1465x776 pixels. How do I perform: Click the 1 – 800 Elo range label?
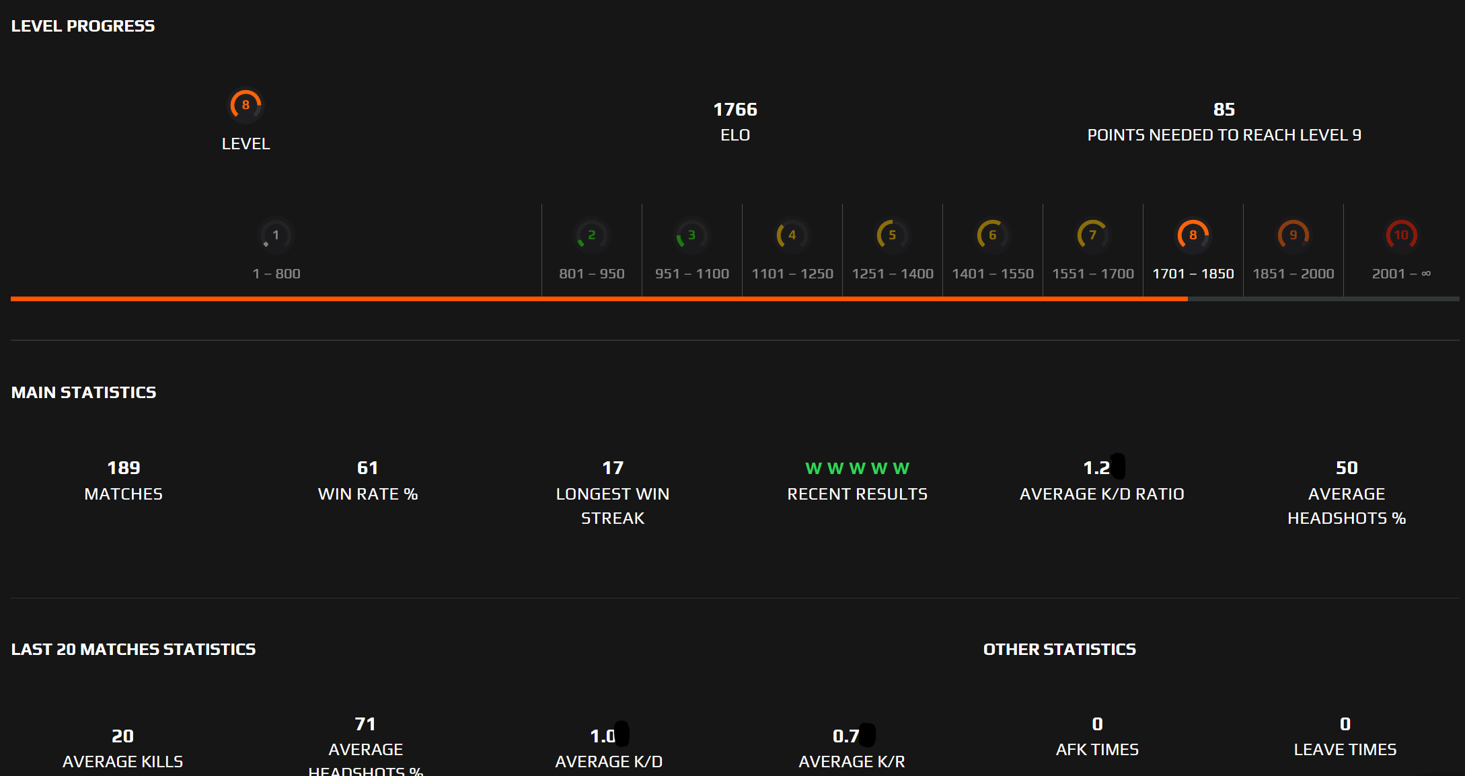[x=276, y=274]
